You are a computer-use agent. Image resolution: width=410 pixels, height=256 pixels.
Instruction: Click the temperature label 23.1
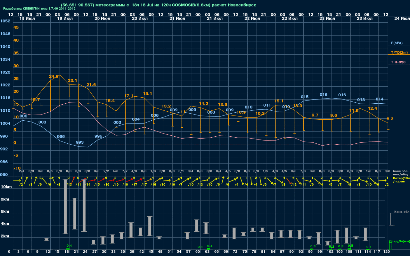click(x=73, y=81)
